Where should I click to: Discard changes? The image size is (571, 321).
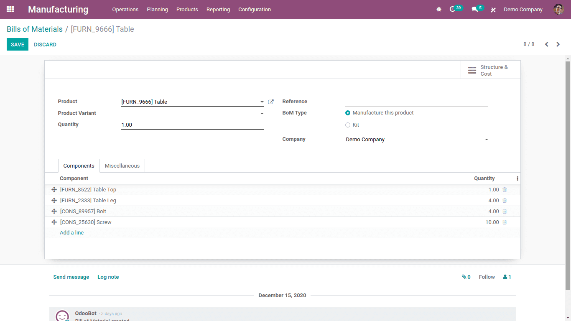click(45, 44)
